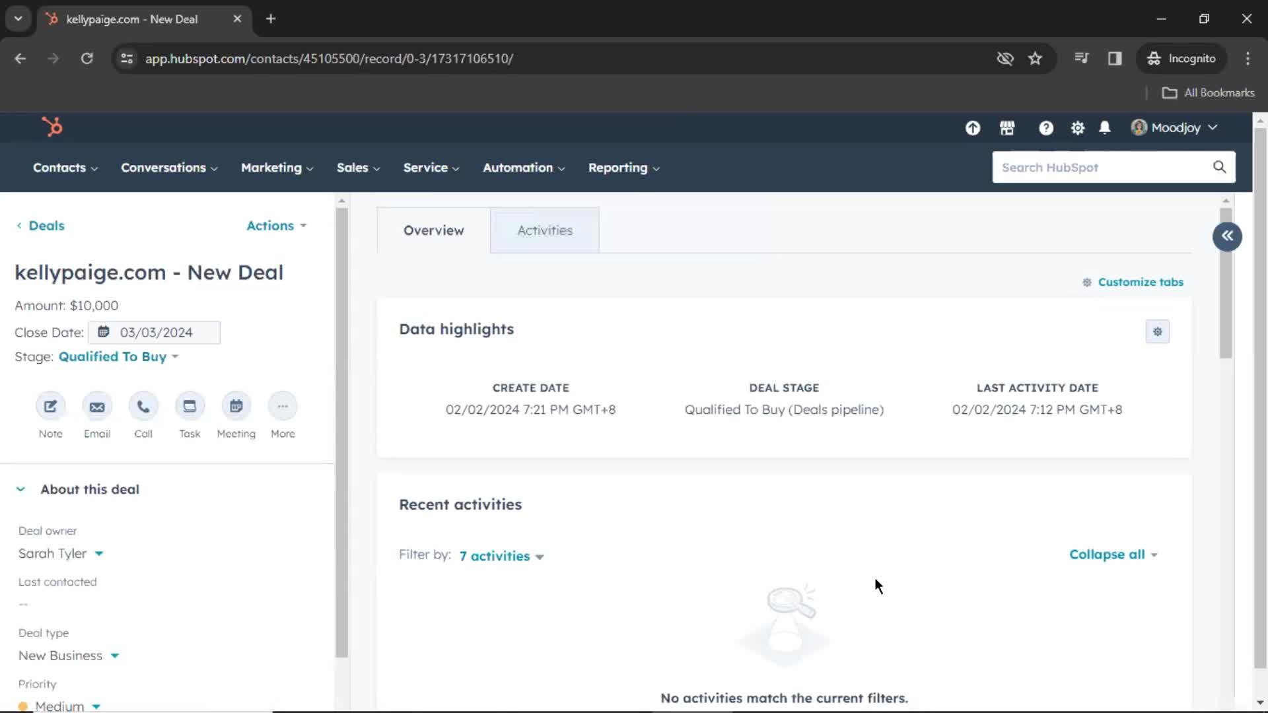Click Last Activity Date value 7:12 PM
The height and width of the screenshot is (713, 1268).
pyautogui.click(x=1037, y=409)
